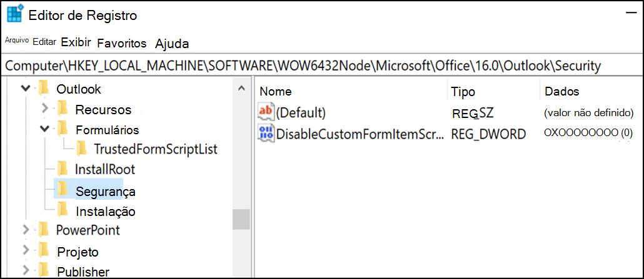
Task: Collapse the Formulários tree node
Action: 45,129
